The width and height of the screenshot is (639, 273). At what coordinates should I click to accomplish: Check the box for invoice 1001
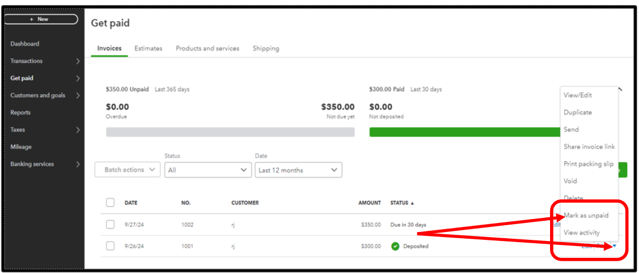pos(110,246)
